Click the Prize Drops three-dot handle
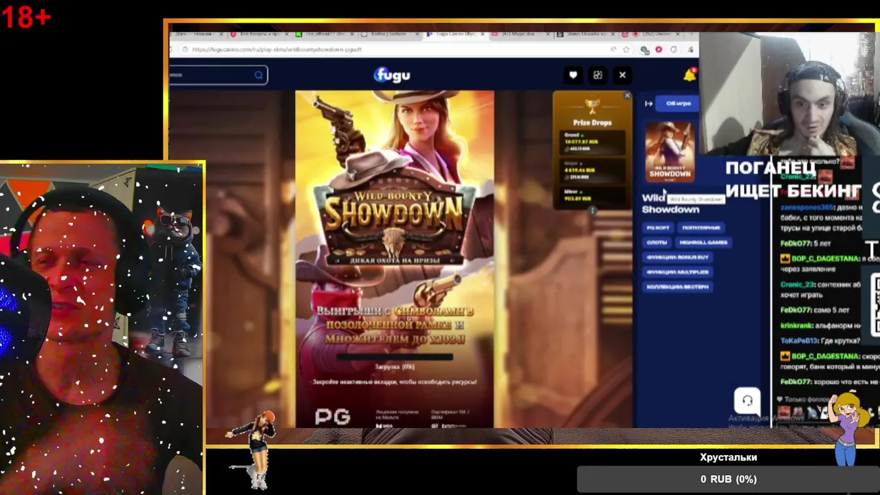Viewport: 880px width, 495px height. [593, 210]
